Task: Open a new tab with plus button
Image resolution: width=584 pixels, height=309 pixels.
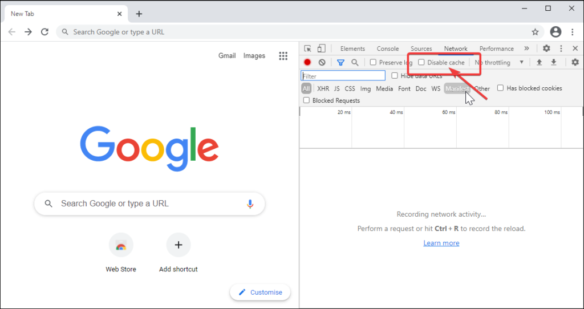Action: tap(139, 14)
